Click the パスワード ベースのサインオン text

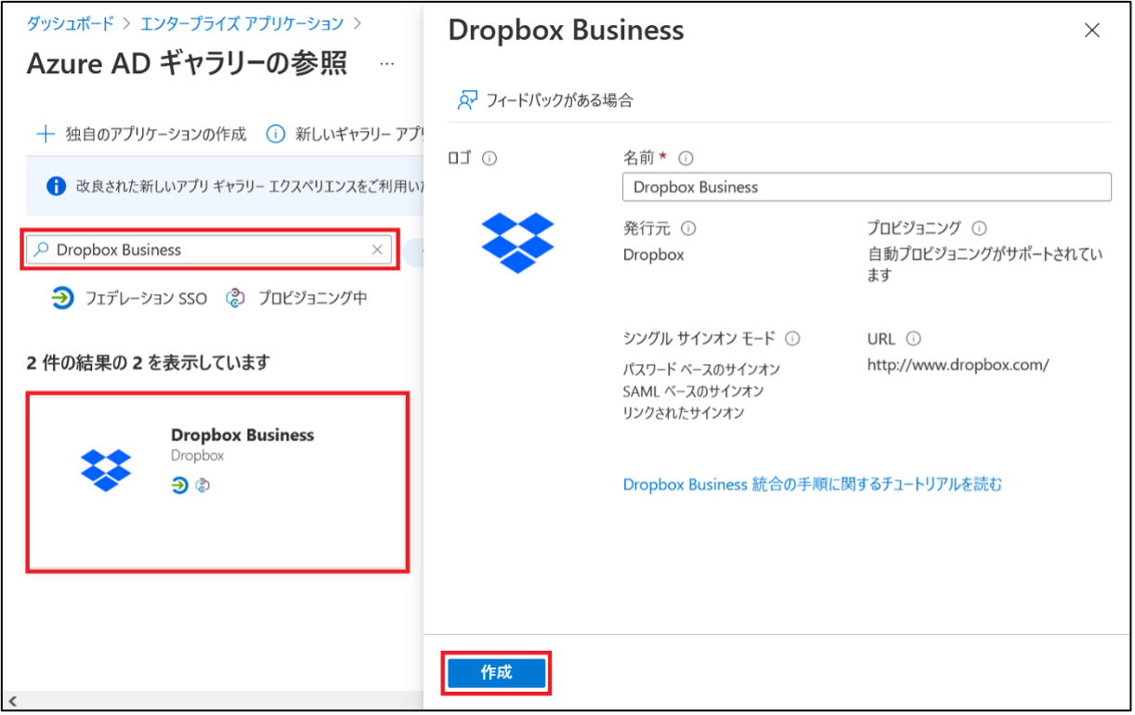coord(701,370)
